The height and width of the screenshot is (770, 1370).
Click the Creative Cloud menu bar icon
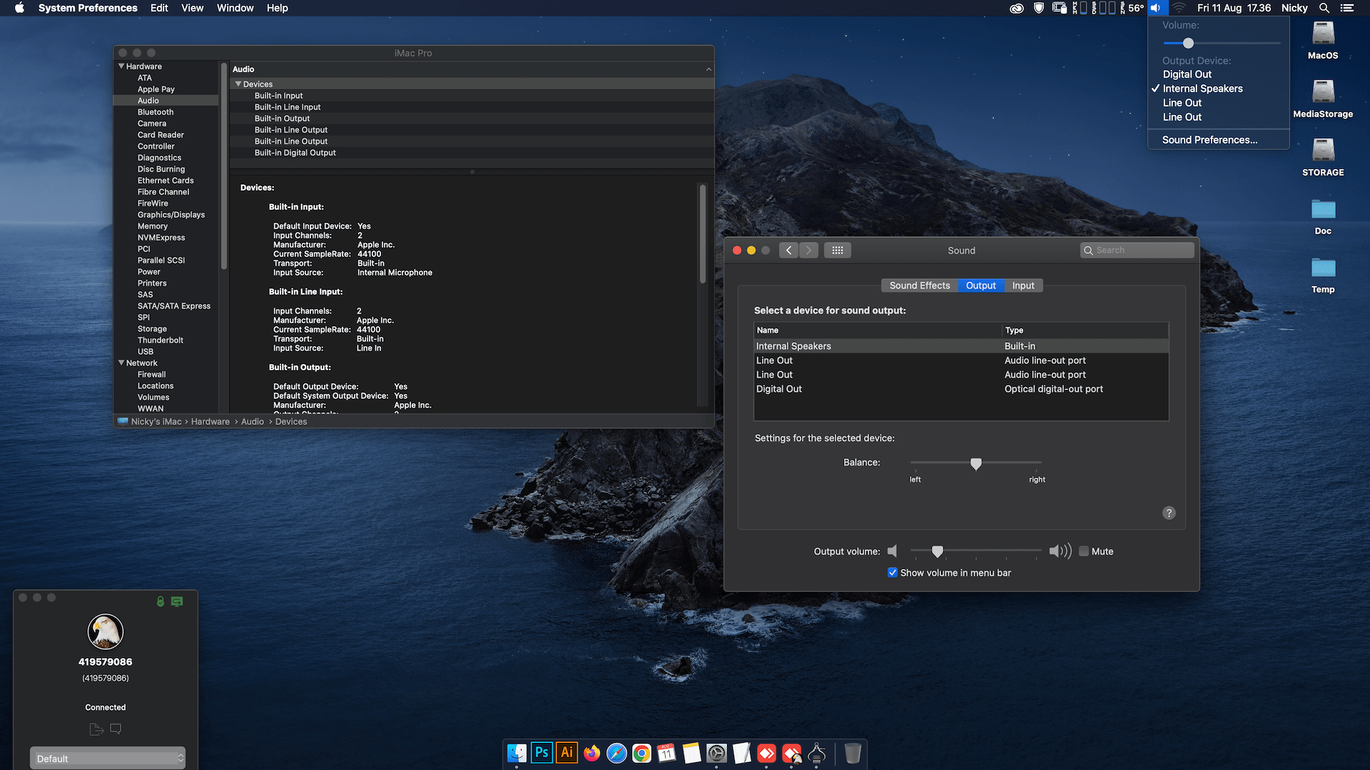click(1017, 8)
